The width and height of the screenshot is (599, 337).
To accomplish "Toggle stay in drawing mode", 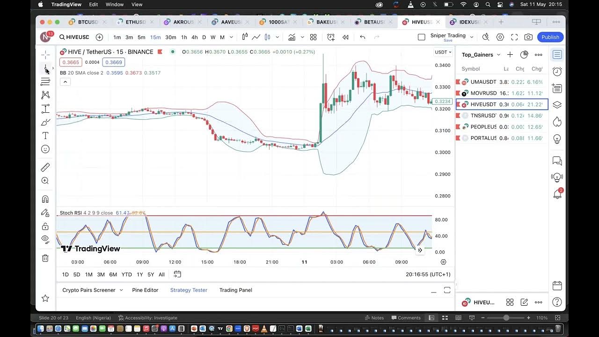I will click(45, 212).
